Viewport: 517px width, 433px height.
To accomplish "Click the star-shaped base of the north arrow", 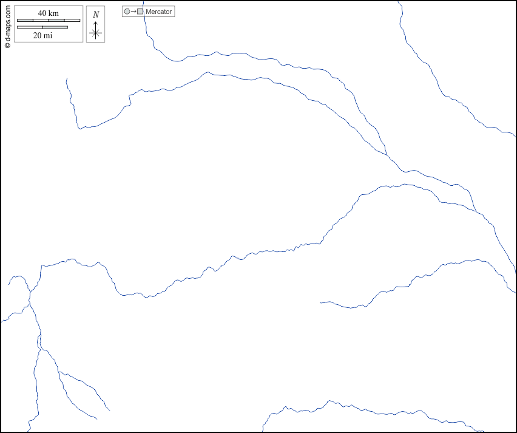I will pos(95,33).
